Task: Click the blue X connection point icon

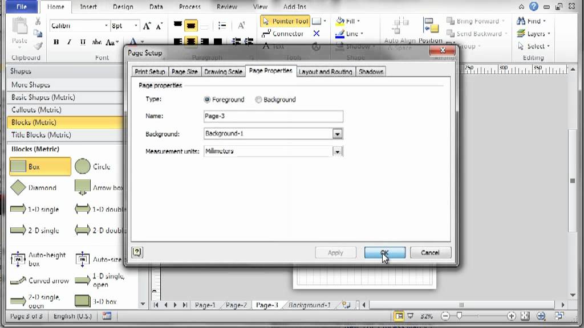Action: [316, 34]
